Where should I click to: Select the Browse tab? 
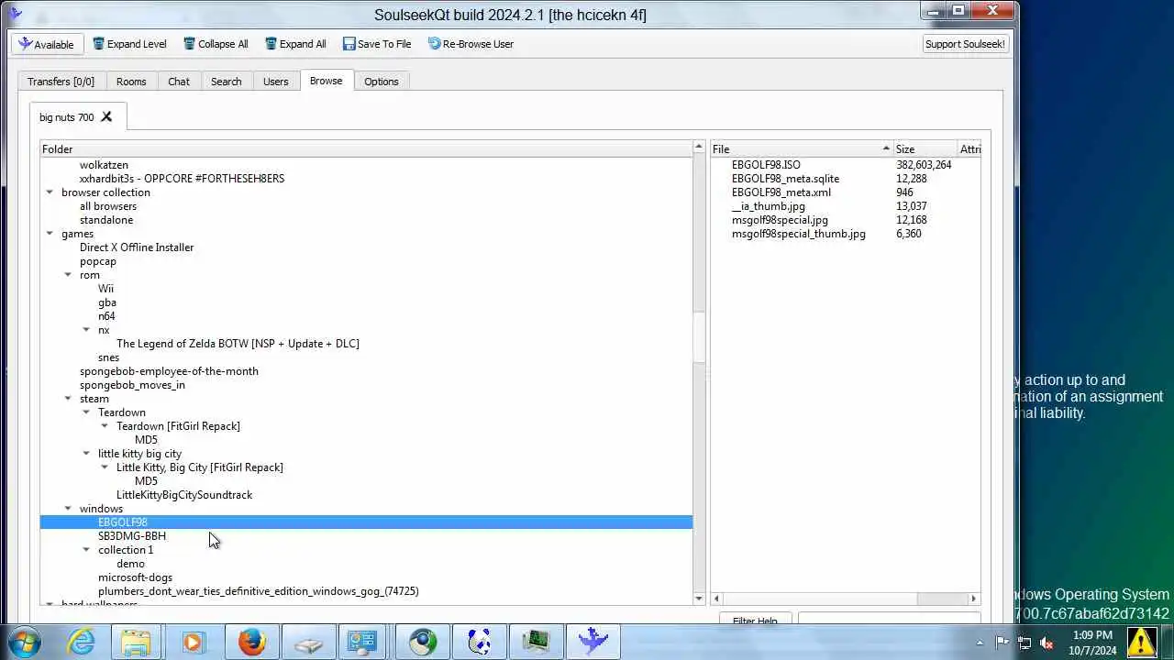tap(326, 81)
